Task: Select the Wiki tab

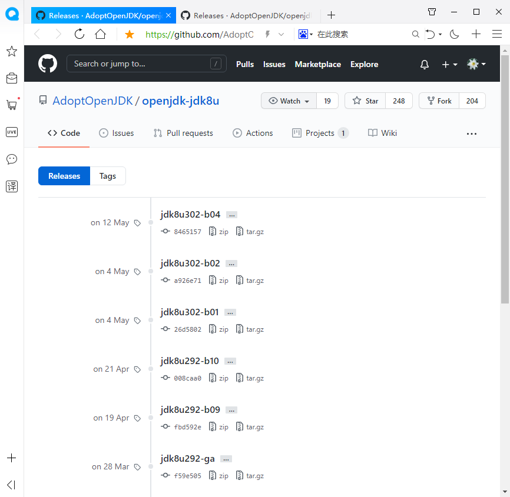Action: click(382, 133)
